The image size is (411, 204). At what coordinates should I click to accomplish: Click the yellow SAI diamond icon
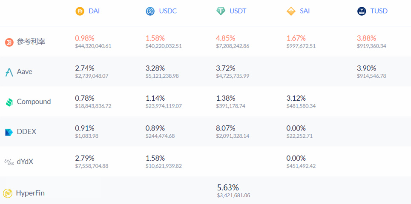(x=291, y=11)
